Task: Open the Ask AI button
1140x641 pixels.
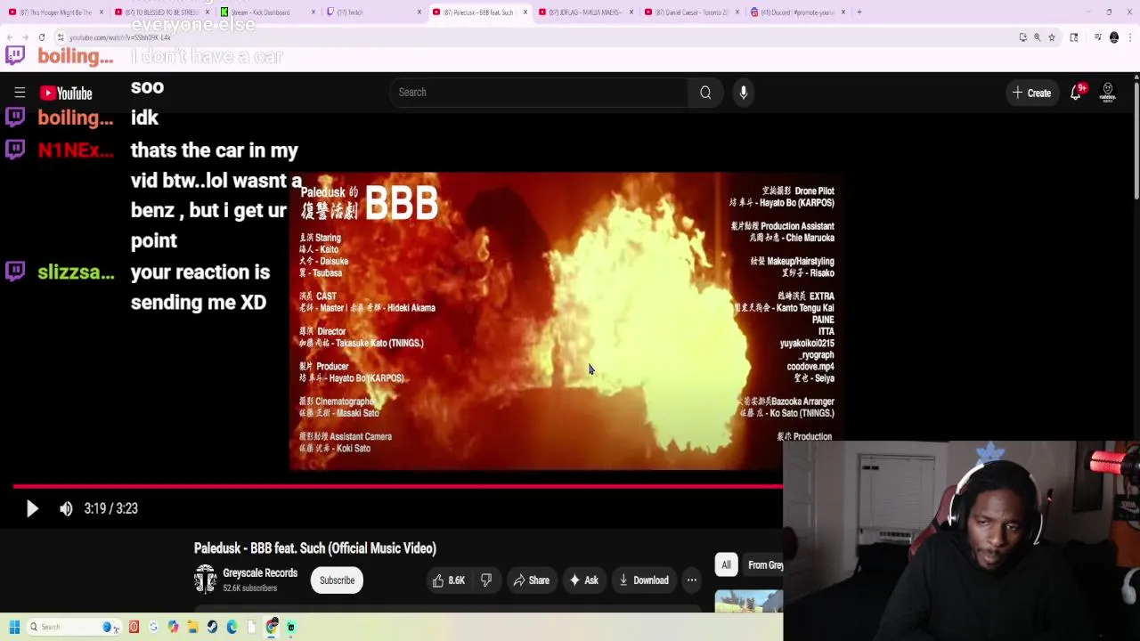Action: (x=583, y=580)
